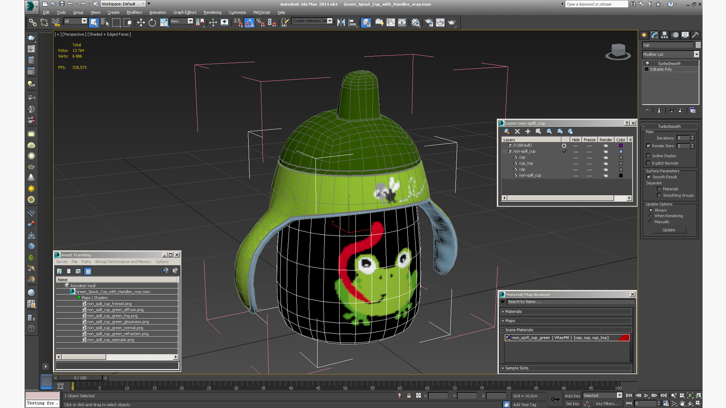The image size is (726, 408).
Task: Open the Utilities hammer panel tab
Action: click(x=695, y=35)
